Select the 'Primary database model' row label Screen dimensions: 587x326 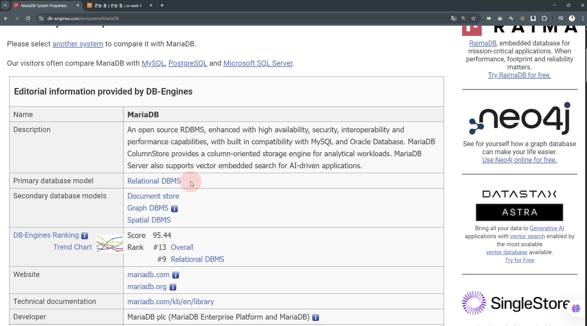[x=54, y=181]
